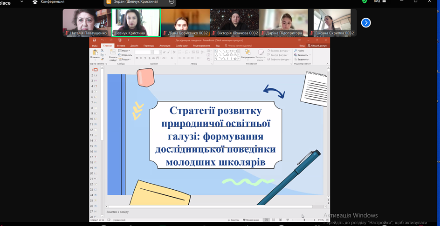Click the Paste (Вставить) clipboard icon

95,53
